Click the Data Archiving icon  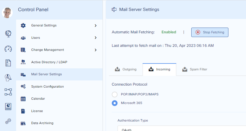[23, 123]
